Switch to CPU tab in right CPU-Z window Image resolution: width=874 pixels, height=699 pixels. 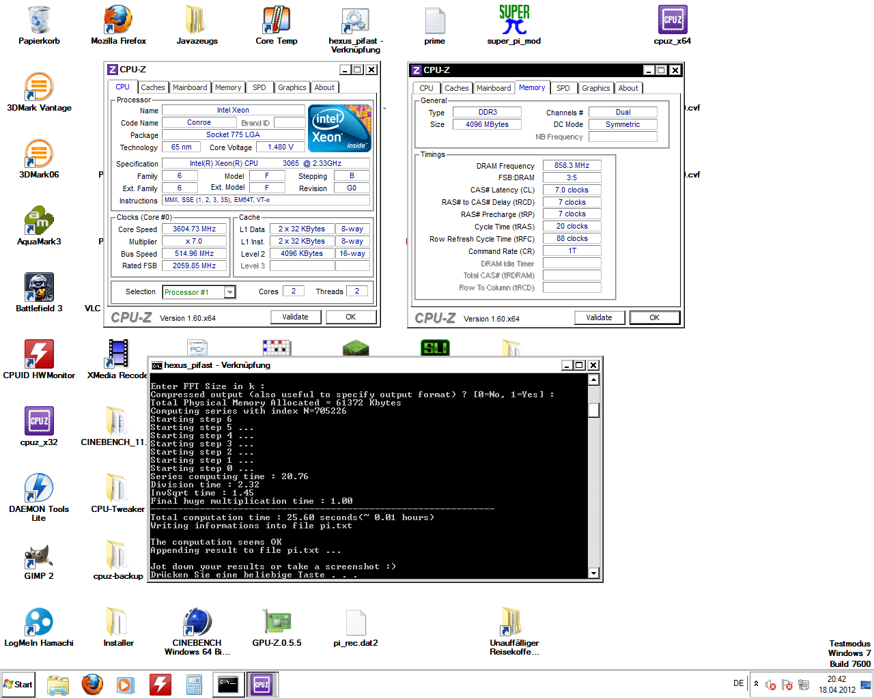tap(426, 88)
